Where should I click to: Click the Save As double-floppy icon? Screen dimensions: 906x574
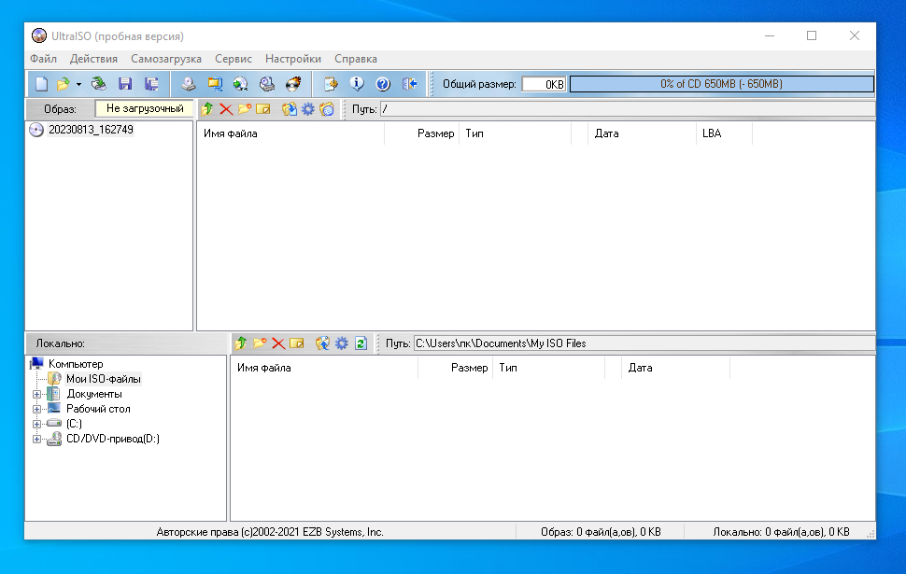151,84
